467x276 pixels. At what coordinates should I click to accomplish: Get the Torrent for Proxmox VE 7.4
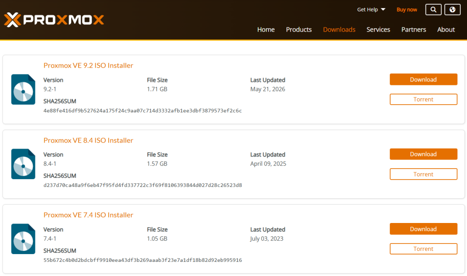click(424, 249)
